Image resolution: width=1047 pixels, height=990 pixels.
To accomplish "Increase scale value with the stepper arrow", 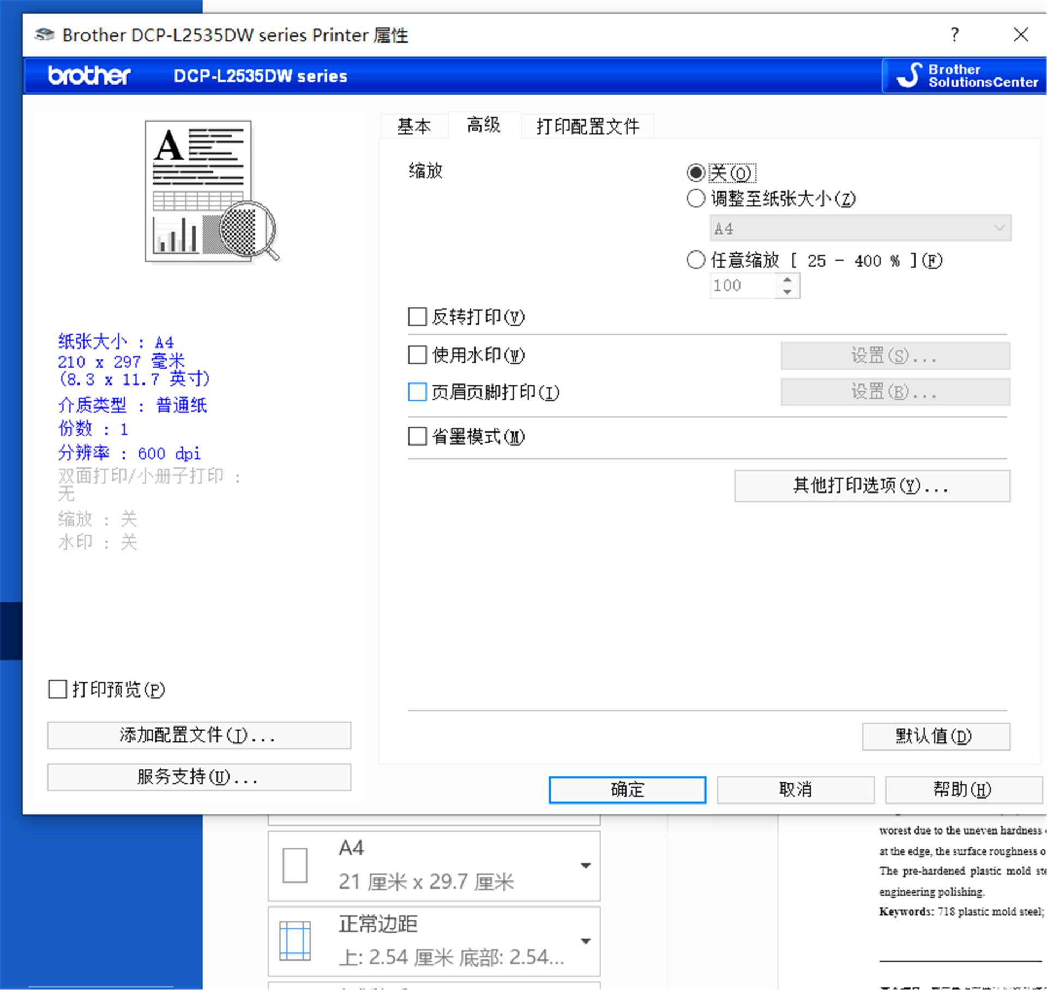I will point(787,279).
